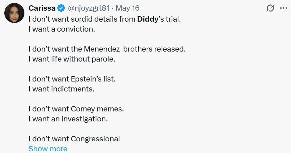Click the truncated "I don't want Congressional" line
This screenshot has width=291, height=153.
coord(74,139)
